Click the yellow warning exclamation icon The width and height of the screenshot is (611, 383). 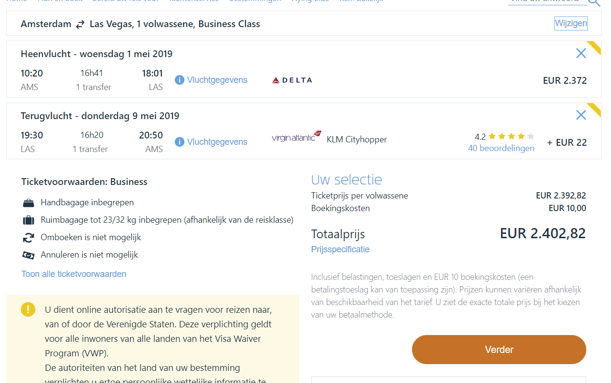pos(28,309)
